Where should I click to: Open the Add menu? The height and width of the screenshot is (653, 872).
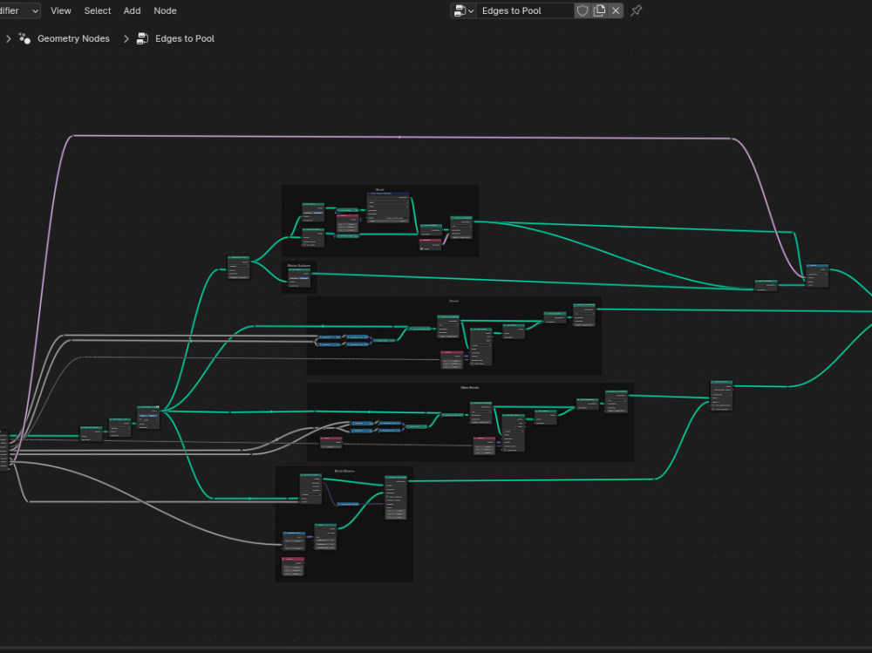click(132, 10)
